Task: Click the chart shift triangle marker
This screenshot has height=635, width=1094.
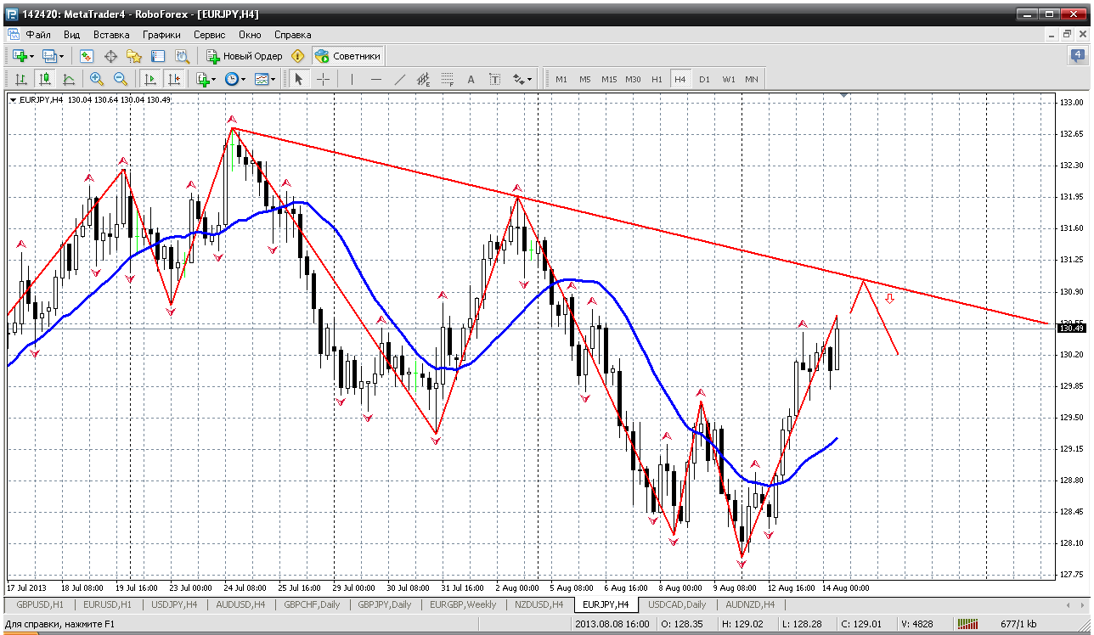Action: 843,95
